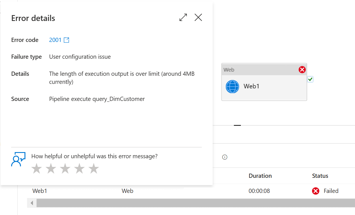Image resolution: width=355 pixels, height=215 pixels.
Task: Sort by the Status column header
Action: pos(320,176)
